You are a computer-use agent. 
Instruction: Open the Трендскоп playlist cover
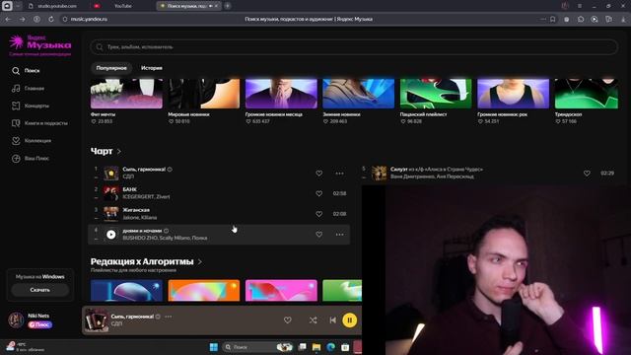[x=587, y=94]
